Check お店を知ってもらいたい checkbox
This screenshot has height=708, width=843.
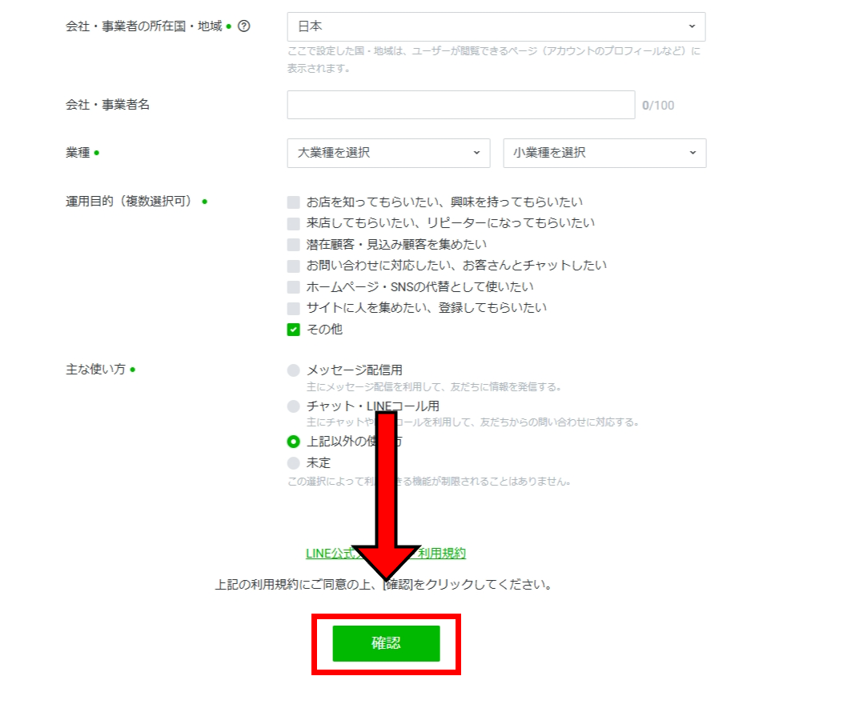(x=294, y=202)
